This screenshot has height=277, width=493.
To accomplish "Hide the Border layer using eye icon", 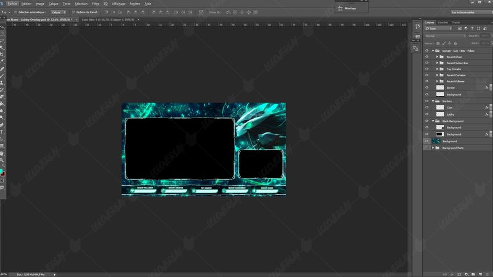I will 426,87.
